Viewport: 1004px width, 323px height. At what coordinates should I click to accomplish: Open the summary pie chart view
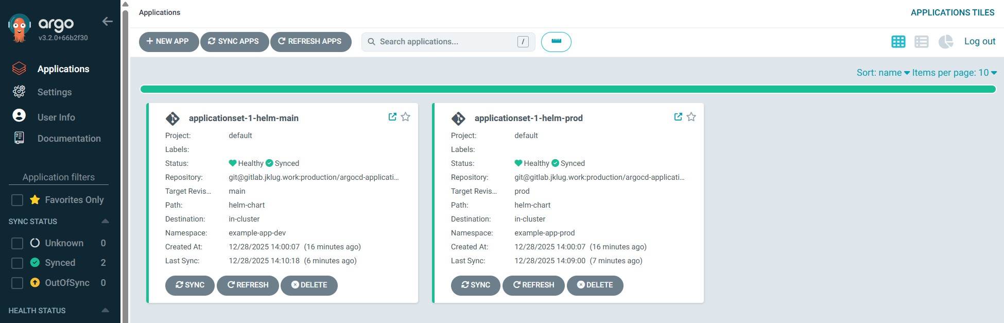tap(945, 42)
